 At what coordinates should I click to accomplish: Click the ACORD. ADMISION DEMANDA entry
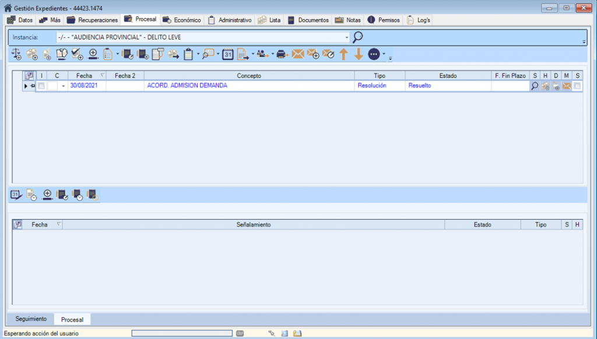click(187, 86)
